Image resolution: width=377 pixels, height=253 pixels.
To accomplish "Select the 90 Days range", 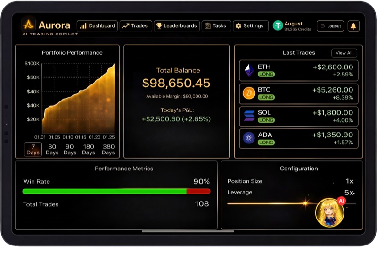I will [x=70, y=150].
